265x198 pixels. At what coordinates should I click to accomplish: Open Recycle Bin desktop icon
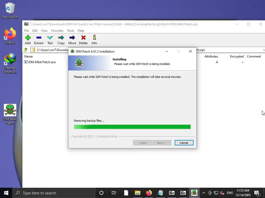pos(10,11)
